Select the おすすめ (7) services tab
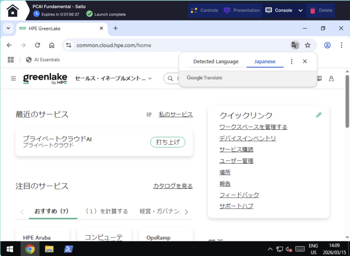This screenshot has width=350, height=256. pos(51,211)
